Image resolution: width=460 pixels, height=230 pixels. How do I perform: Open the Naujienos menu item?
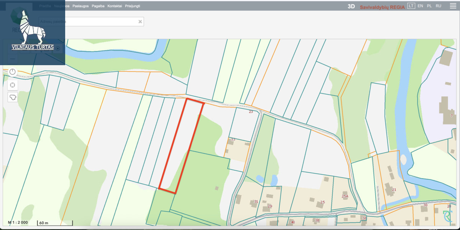click(62, 6)
